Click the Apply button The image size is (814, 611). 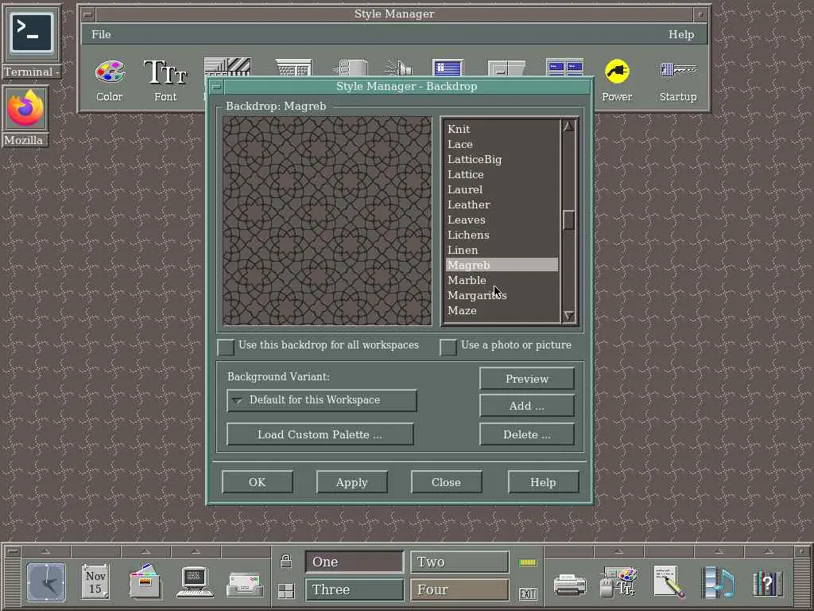click(x=351, y=482)
